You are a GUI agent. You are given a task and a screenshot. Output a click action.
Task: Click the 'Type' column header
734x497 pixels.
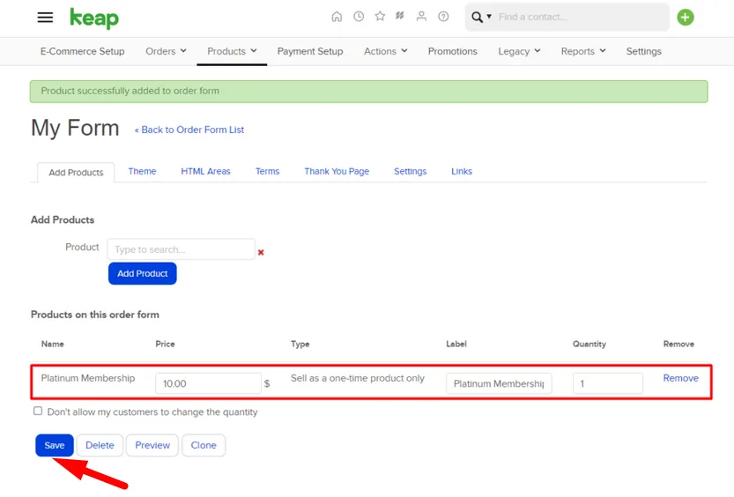click(x=300, y=344)
